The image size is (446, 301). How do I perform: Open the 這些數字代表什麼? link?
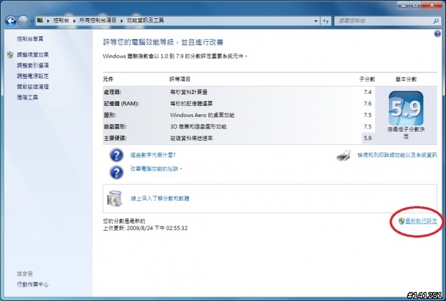153,155
